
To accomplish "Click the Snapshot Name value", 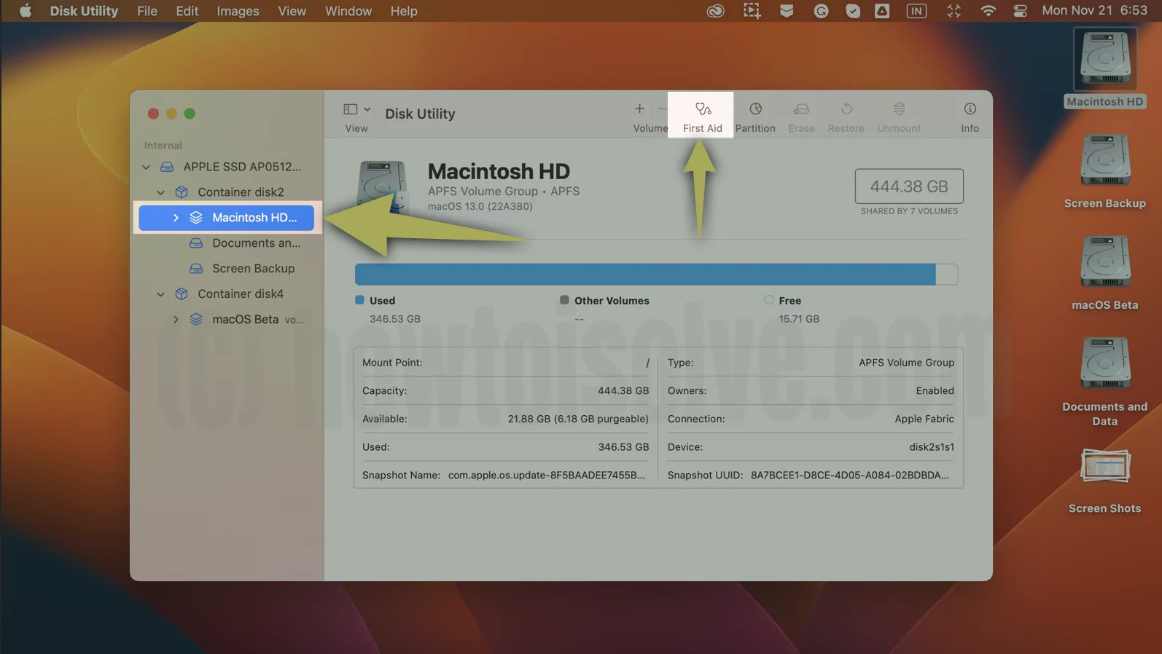I will coord(547,475).
